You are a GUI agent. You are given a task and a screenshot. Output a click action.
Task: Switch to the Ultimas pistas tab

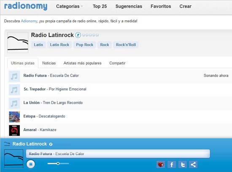click(x=23, y=63)
